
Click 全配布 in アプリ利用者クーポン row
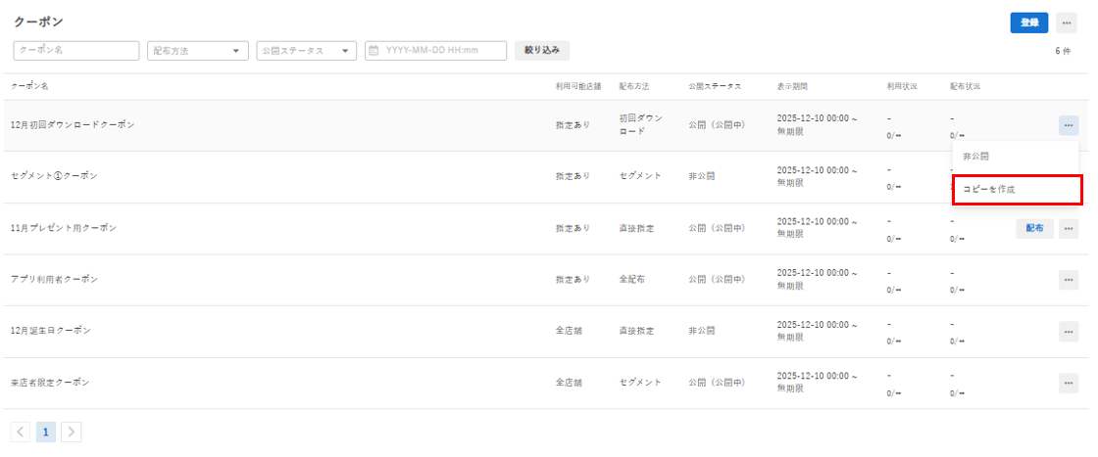pos(632,279)
